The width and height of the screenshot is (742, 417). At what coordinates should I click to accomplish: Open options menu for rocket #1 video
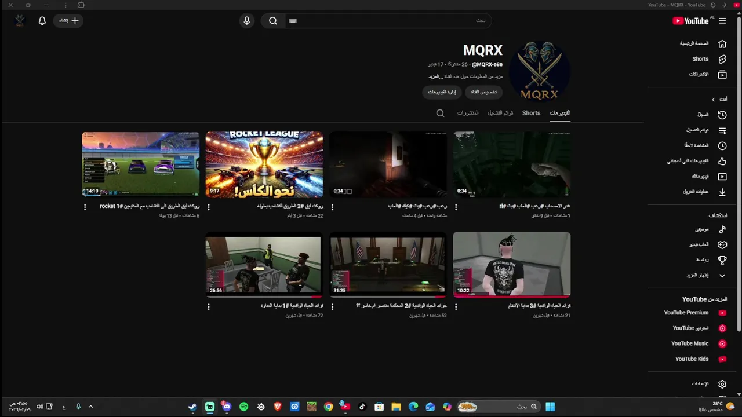85,207
